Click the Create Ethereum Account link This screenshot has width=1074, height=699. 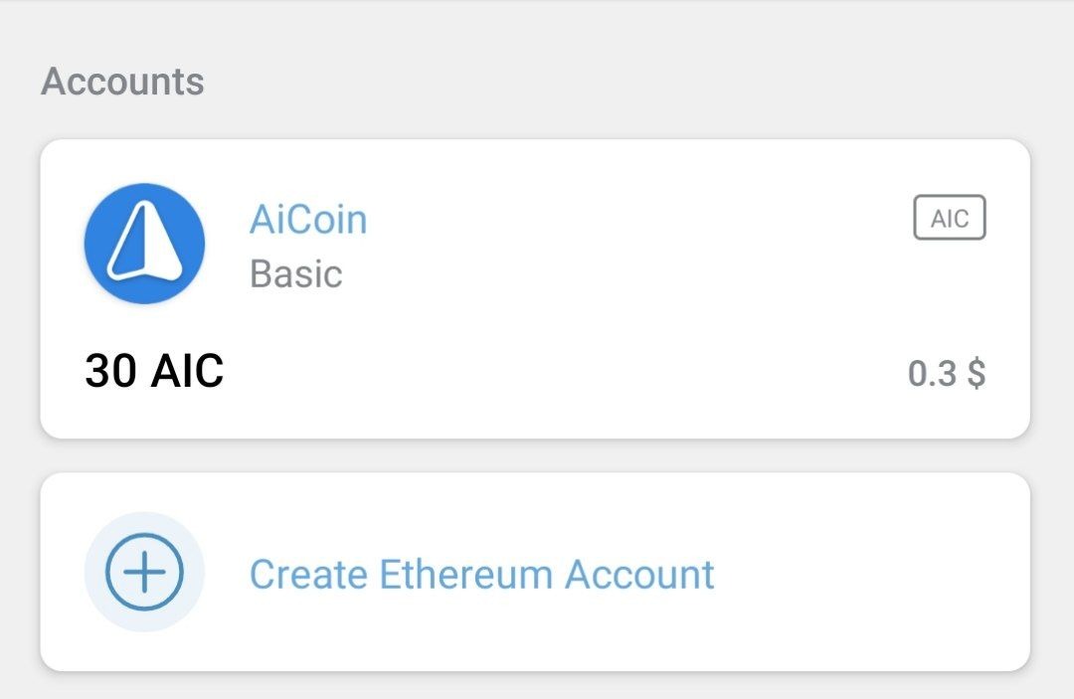click(x=481, y=575)
